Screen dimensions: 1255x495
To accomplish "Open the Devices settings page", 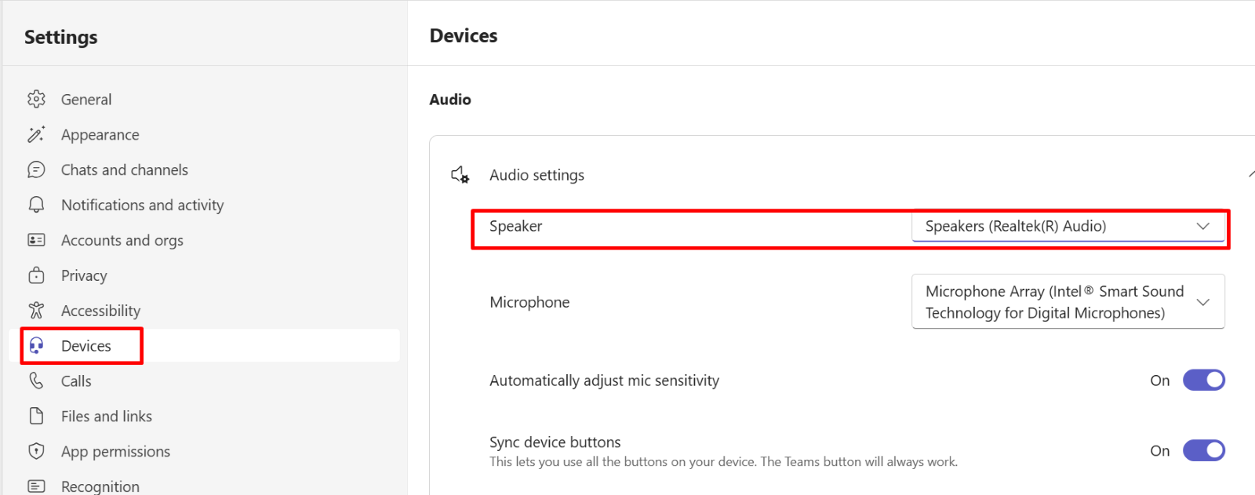I will [86, 346].
